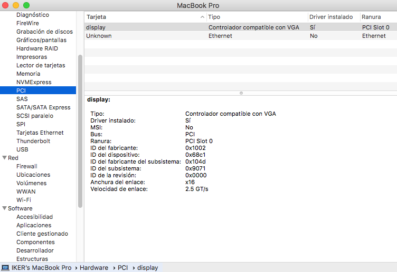Viewport: 397px width, 272px height.
Task: Click the ID del fabricante value 0x1002
Action: point(195,148)
